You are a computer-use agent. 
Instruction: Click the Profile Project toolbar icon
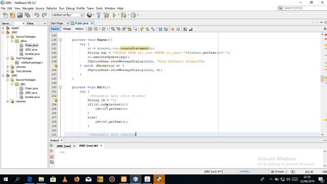tap(133, 15)
